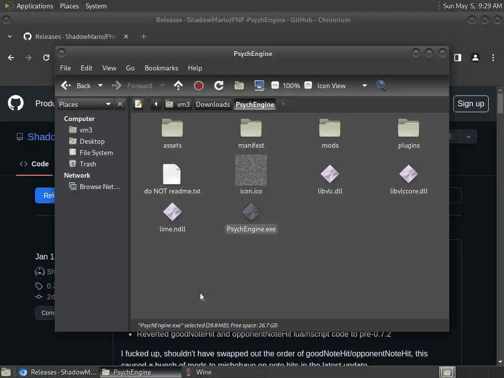
Task: Open the Icon View mode dropdown
Action: (x=342, y=86)
